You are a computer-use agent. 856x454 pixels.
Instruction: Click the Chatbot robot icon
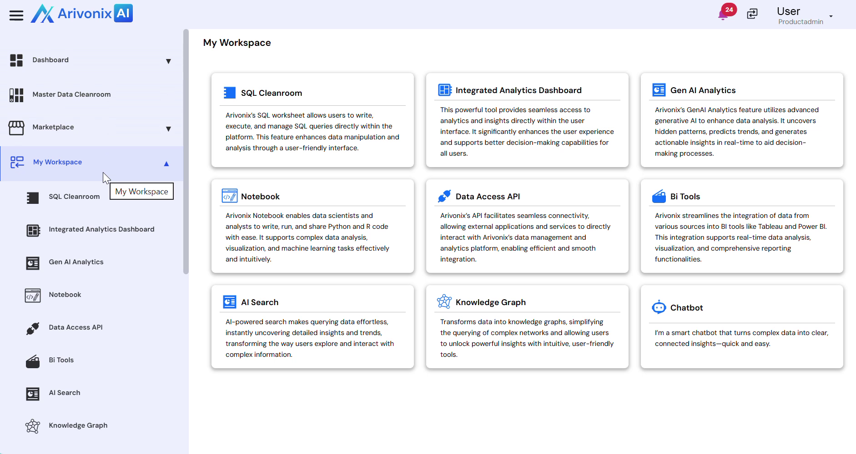click(x=659, y=308)
